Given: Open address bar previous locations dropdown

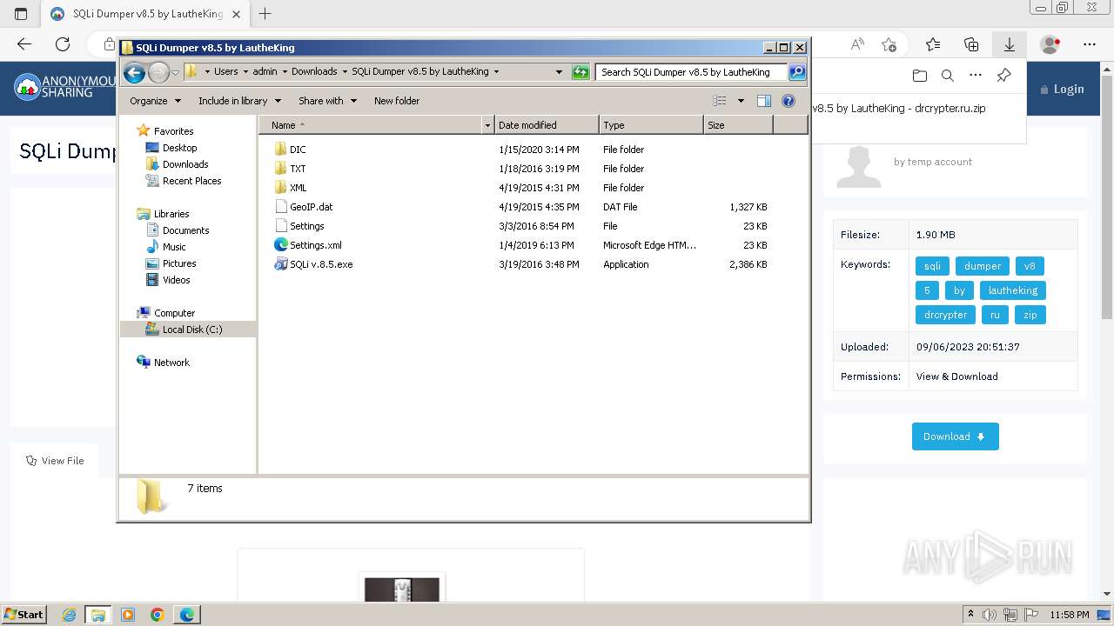Looking at the screenshot, I should pyautogui.click(x=559, y=72).
